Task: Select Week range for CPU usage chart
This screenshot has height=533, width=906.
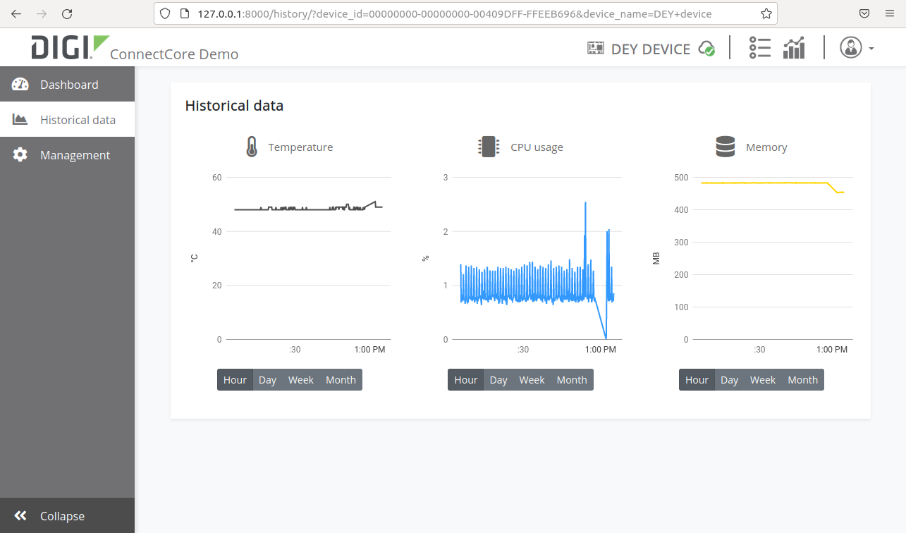Action: click(532, 380)
